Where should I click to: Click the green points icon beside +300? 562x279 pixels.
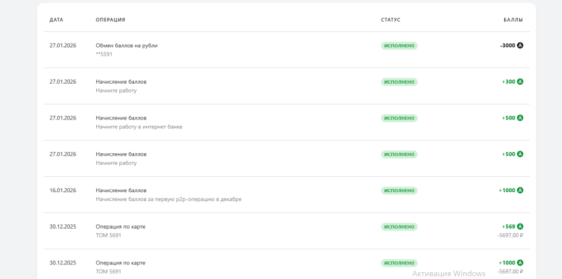coord(520,82)
